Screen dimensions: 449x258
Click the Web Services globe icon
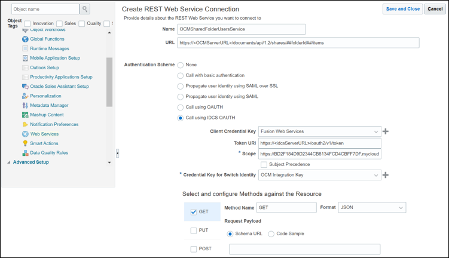(25, 134)
